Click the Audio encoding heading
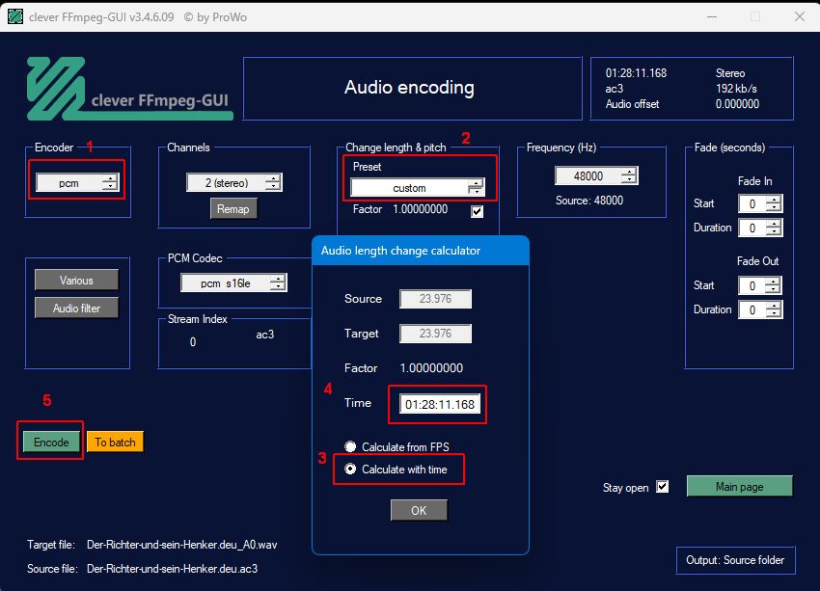 [409, 88]
